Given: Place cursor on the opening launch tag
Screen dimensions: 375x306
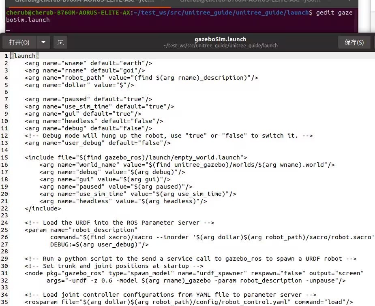Looking at the screenshot, I should [x=25, y=56].
